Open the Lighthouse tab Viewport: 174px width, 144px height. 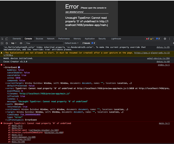[116, 39]
